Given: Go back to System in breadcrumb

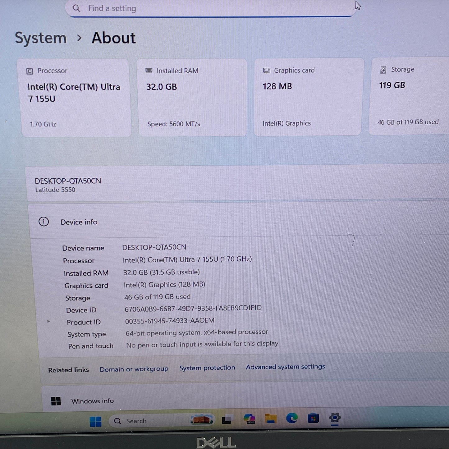Looking at the screenshot, I should click(x=41, y=38).
